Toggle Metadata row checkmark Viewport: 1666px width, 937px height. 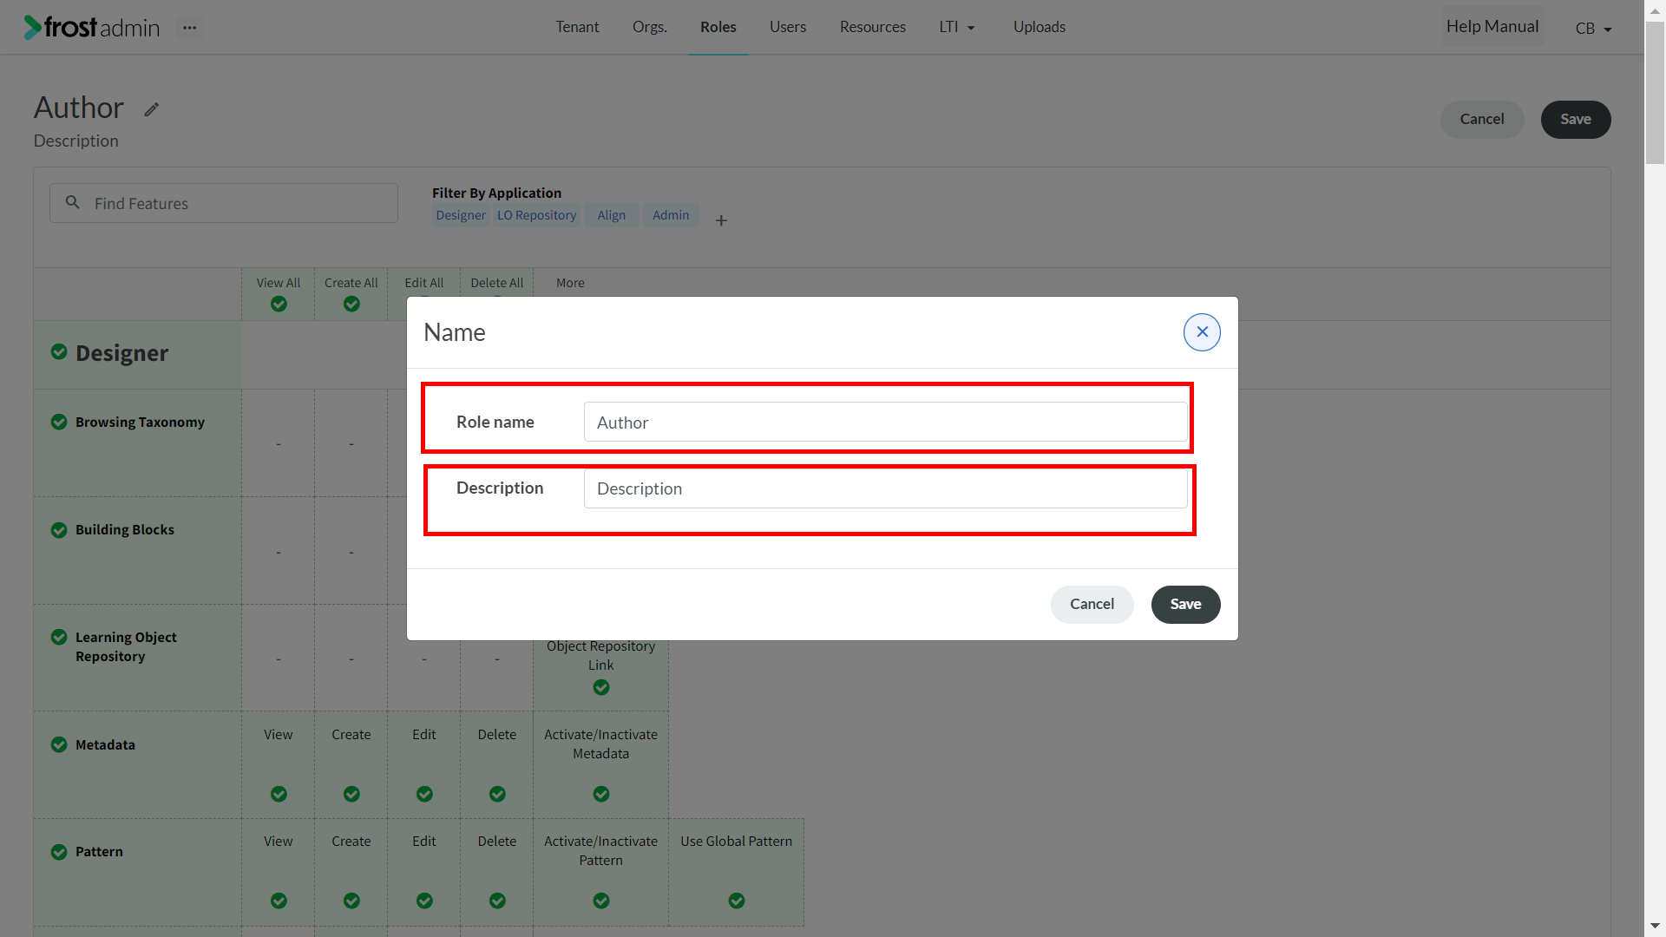pyautogui.click(x=59, y=744)
